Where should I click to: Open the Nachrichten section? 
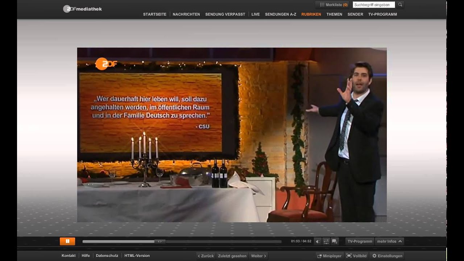[x=186, y=14]
